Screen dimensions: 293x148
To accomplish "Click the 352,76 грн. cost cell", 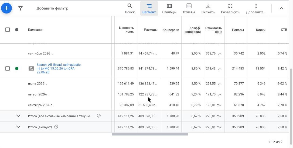I will pyautogui.click(x=214, y=53).
